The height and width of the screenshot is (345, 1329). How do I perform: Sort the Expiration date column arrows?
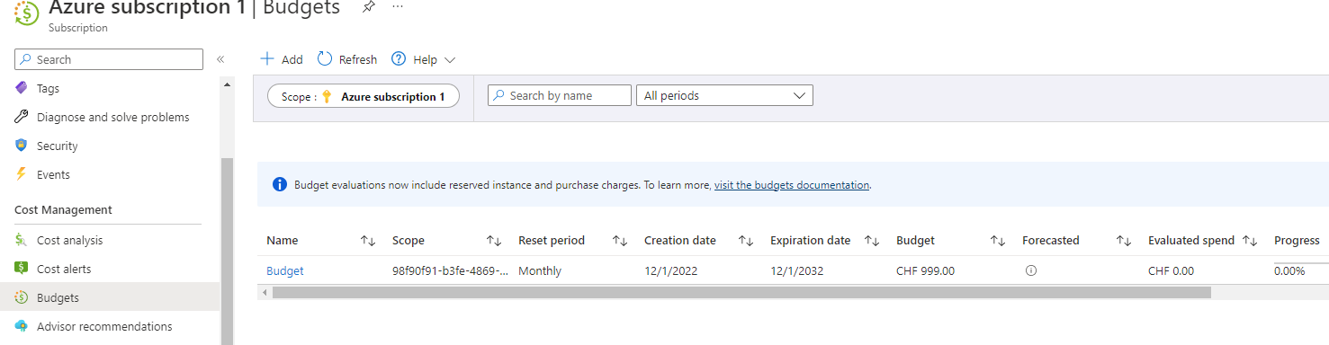(871, 241)
